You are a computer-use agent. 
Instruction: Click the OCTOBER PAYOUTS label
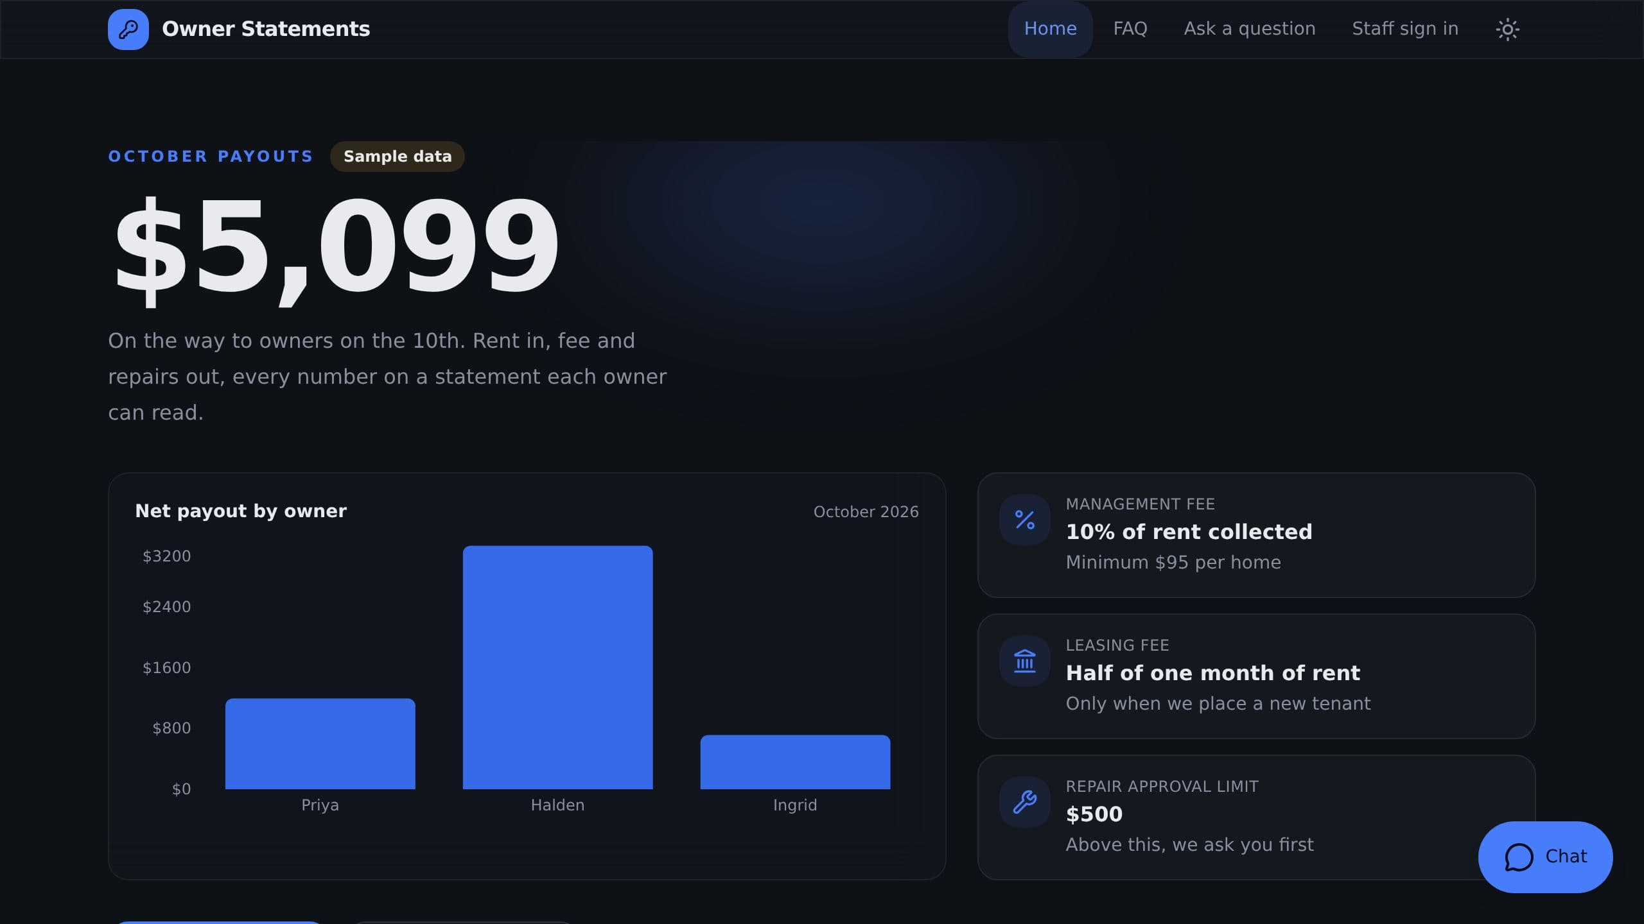(211, 157)
